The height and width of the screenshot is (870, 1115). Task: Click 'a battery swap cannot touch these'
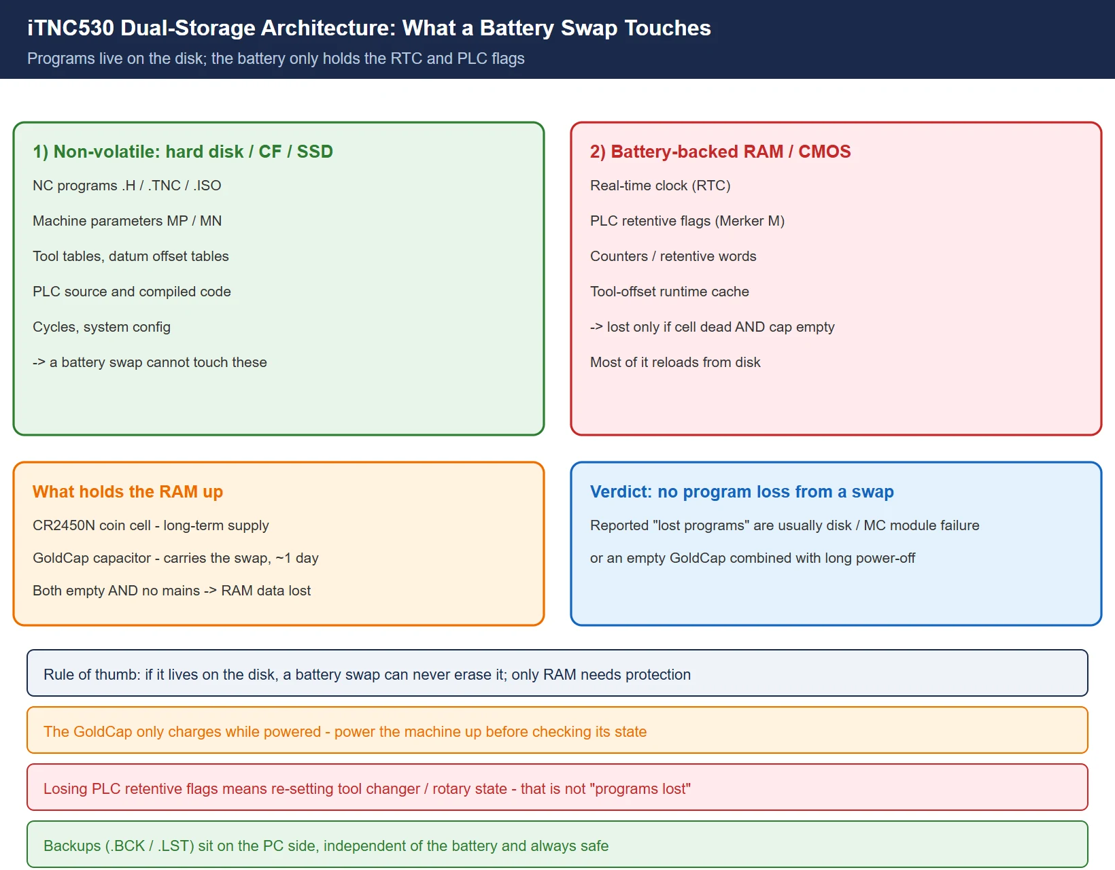[150, 362]
